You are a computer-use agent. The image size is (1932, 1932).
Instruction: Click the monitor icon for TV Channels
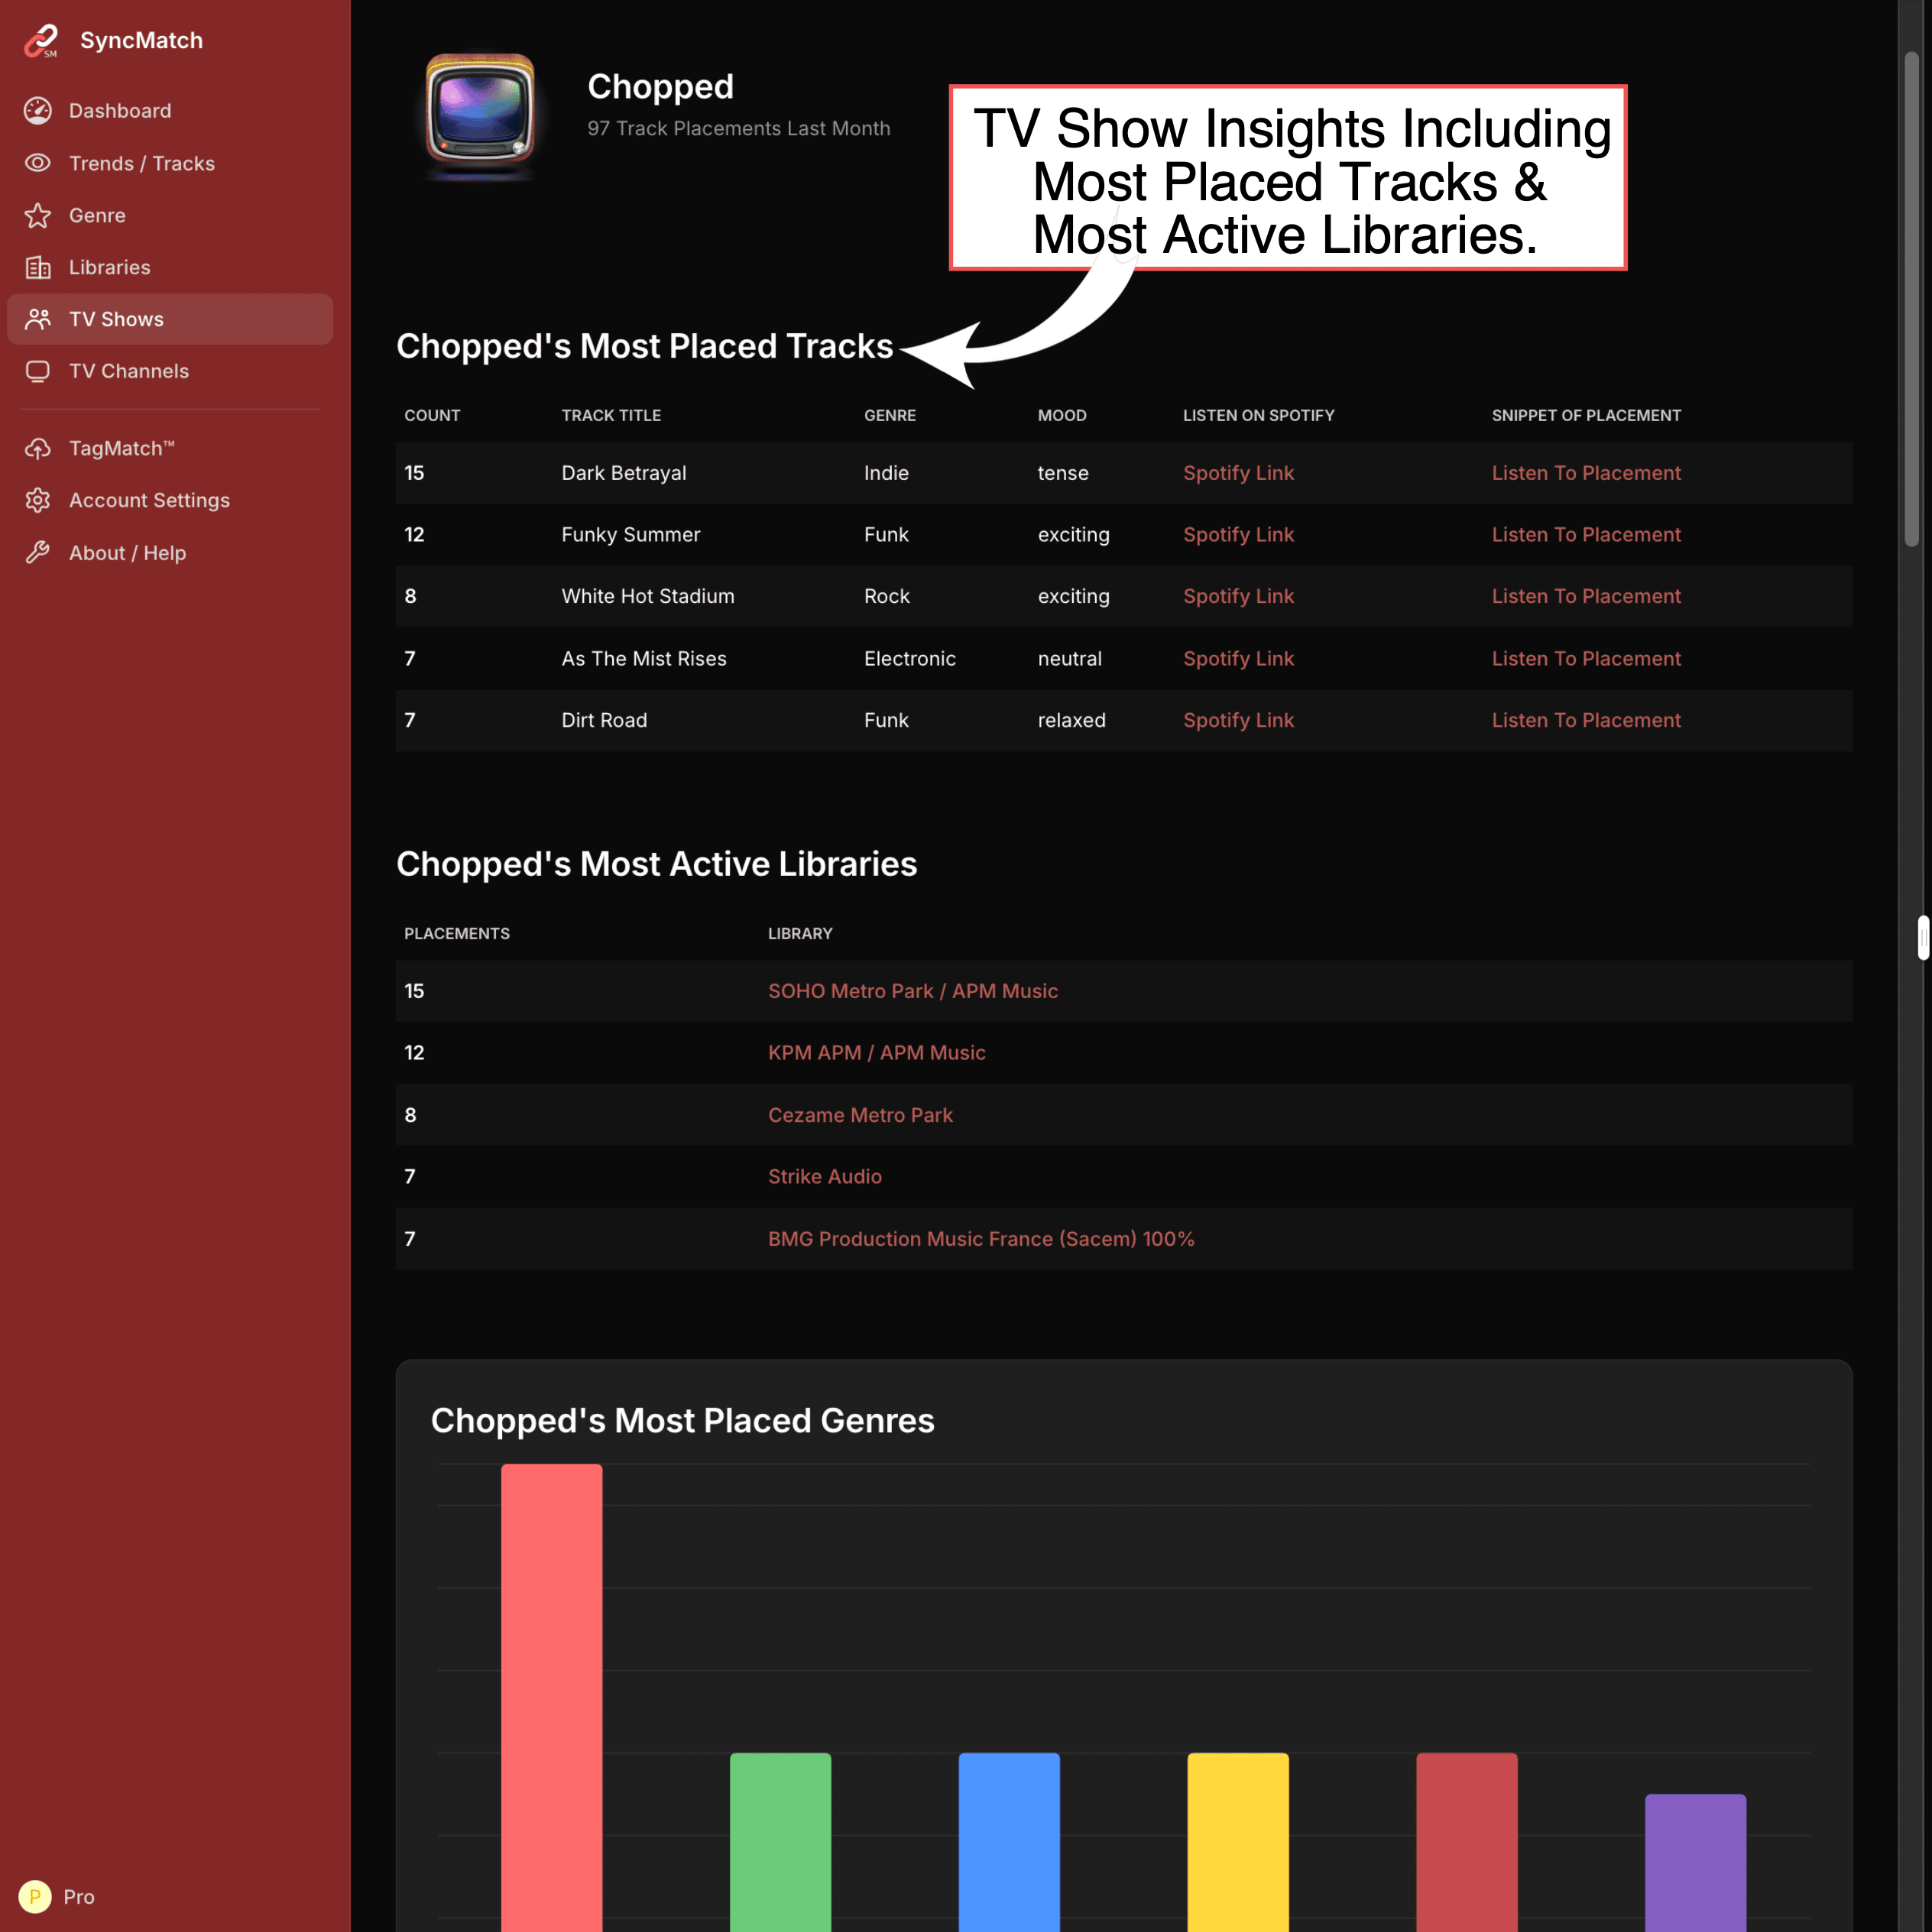click(38, 371)
